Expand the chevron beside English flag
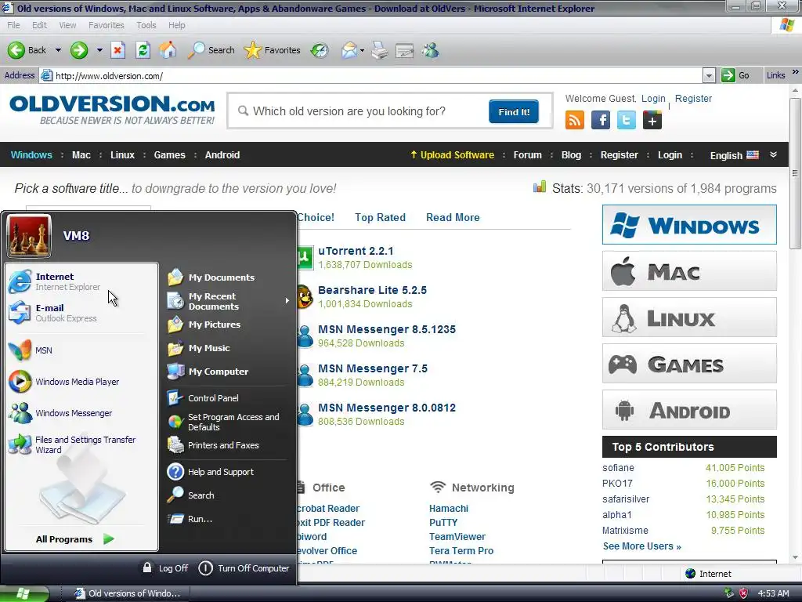This screenshot has height=602, width=802. click(x=773, y=154)
